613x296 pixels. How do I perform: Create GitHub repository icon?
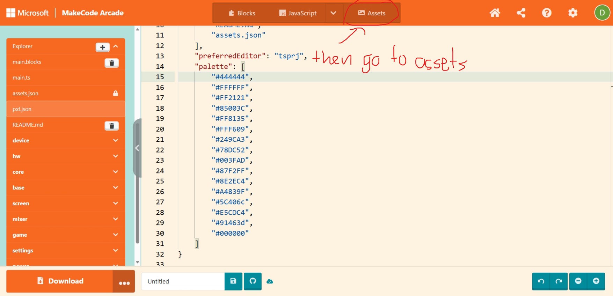coord(253,281)
